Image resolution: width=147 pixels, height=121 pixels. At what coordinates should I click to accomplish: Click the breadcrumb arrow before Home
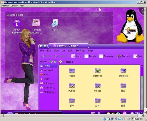pos(64,62)
